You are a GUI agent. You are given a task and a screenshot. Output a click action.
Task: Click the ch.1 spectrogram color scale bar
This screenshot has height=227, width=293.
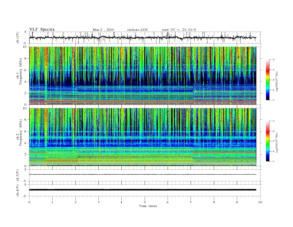(x=267, y=80)
